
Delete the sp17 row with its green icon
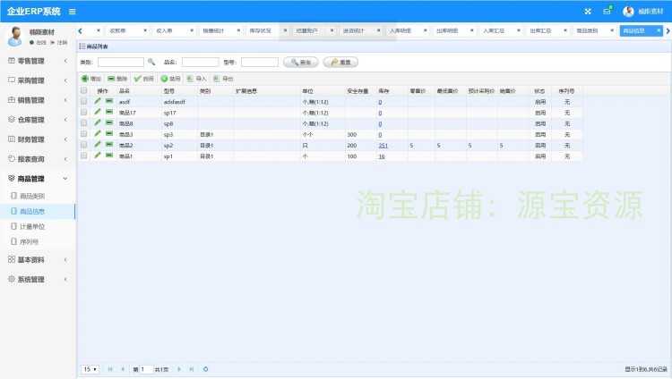click(x=109, y=112)
